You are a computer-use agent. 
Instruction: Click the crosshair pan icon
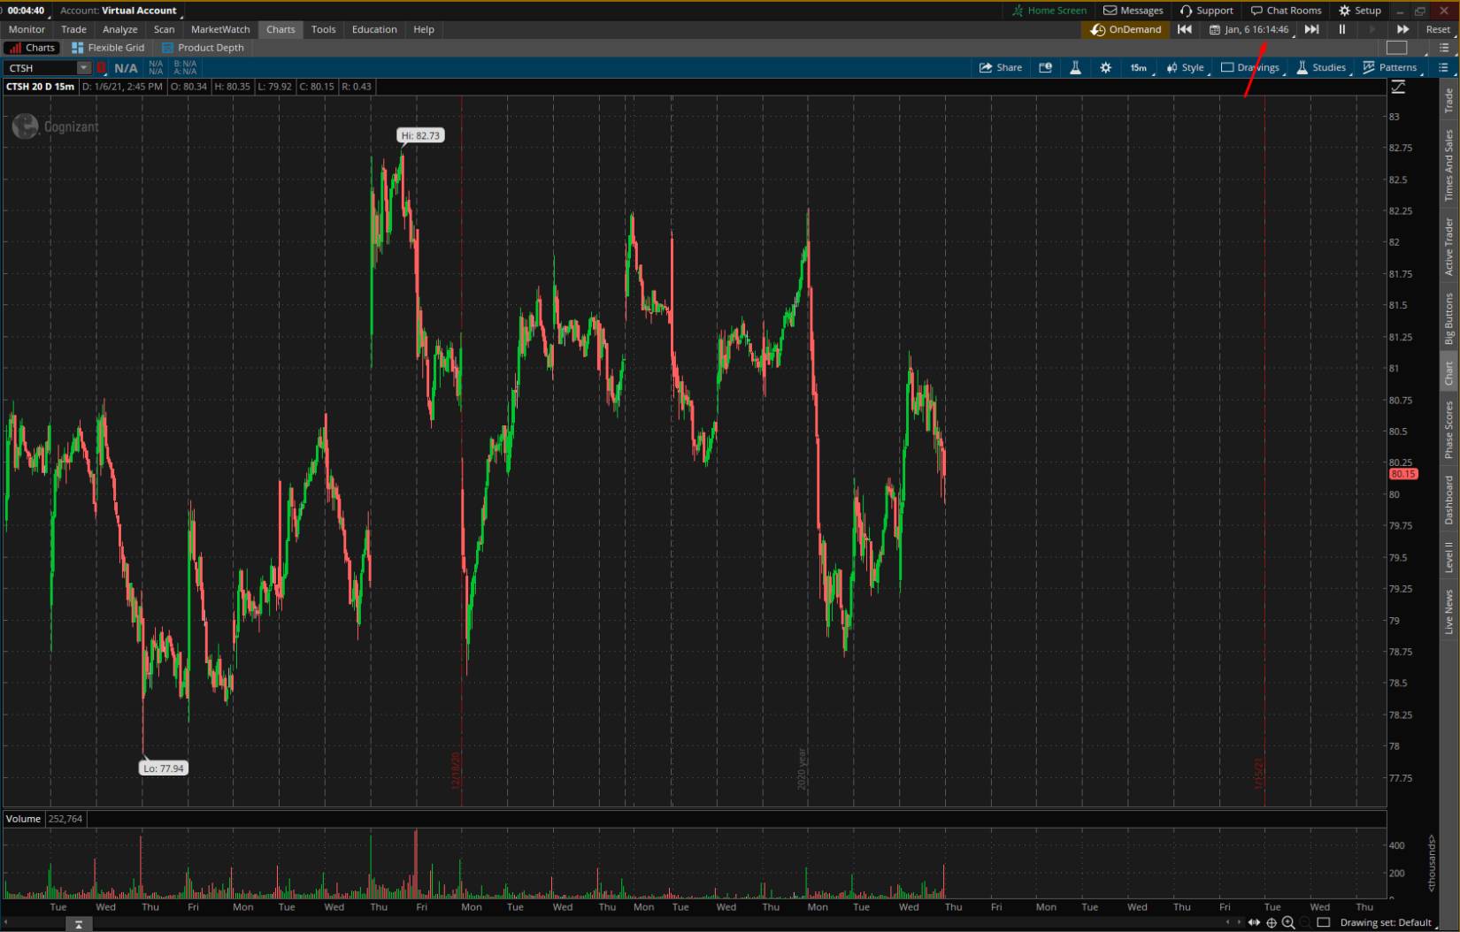[1272, 922]
